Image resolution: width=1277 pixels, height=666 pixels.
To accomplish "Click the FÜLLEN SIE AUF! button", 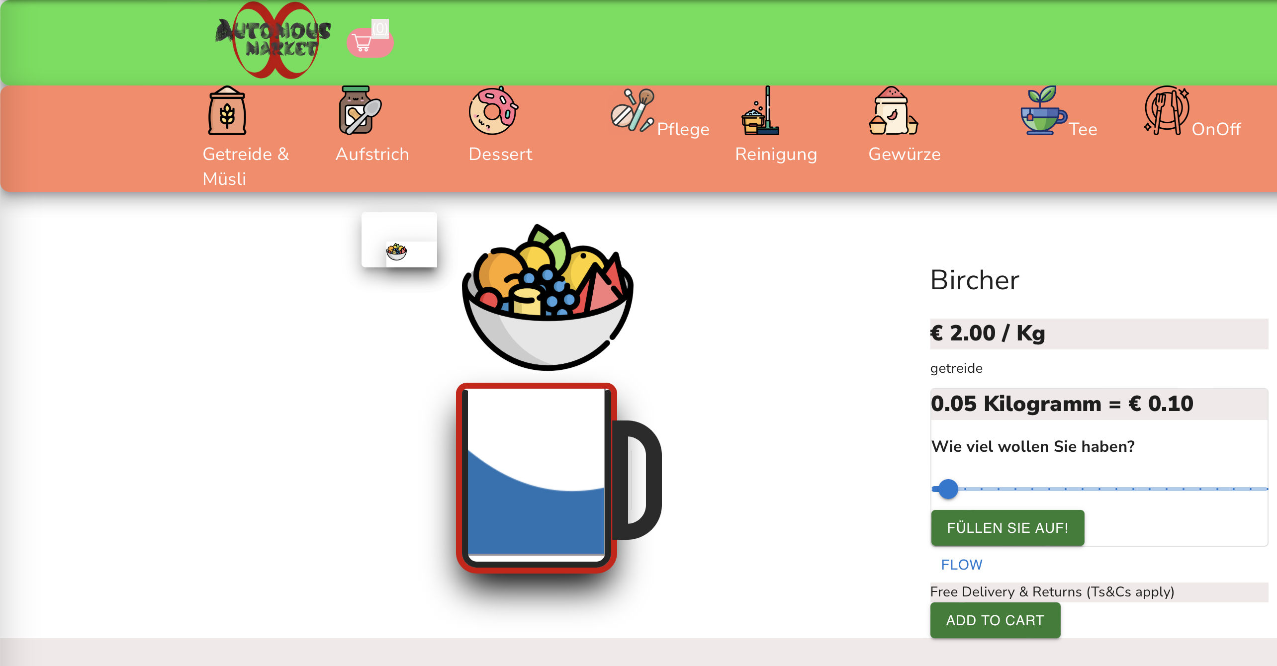I will click(1007, 528).
